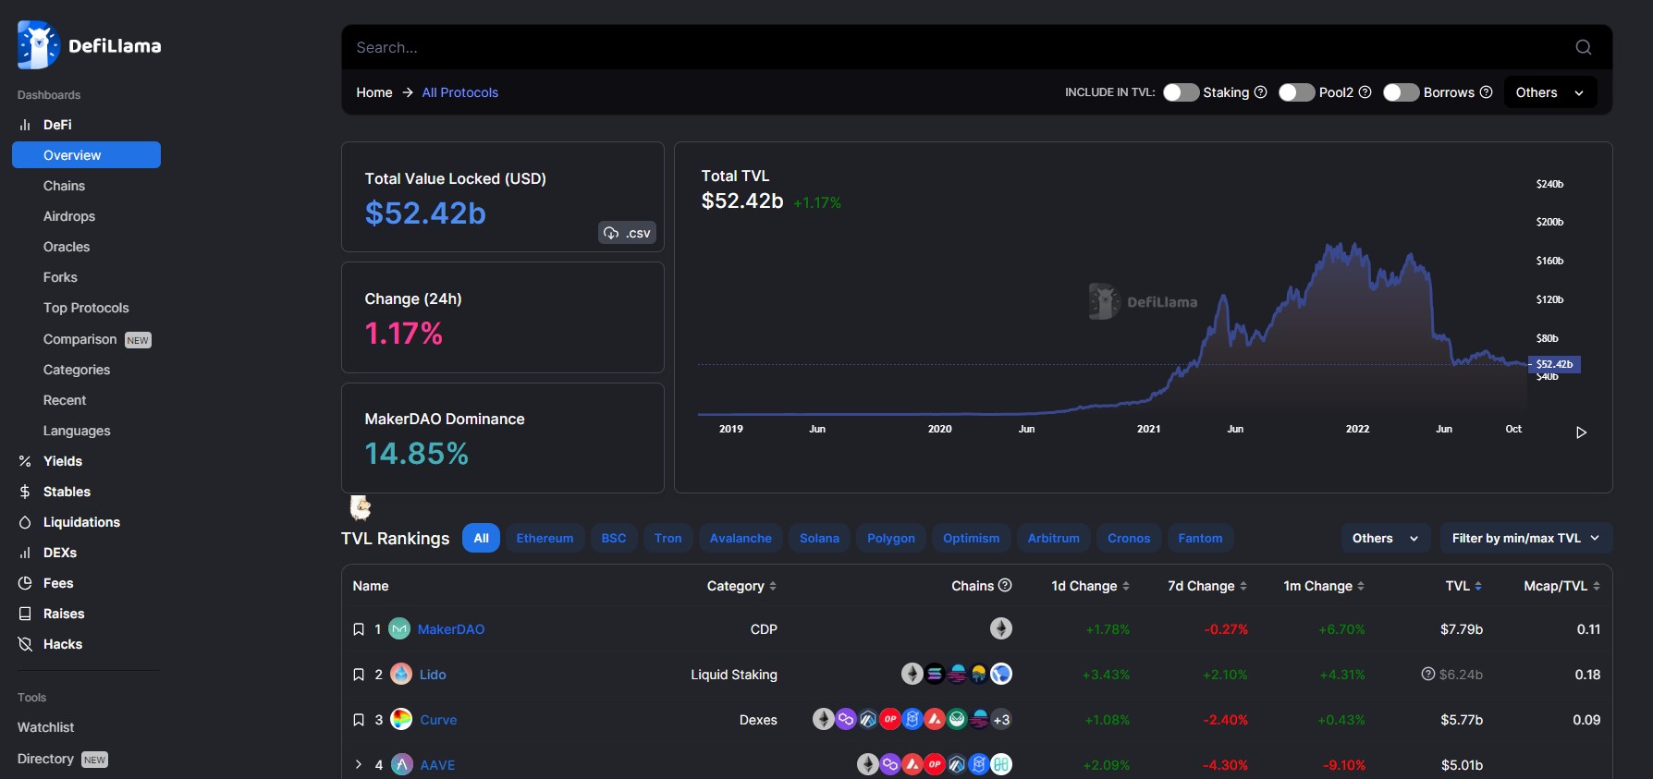Open Top Protocols in the sidebar

86,308
